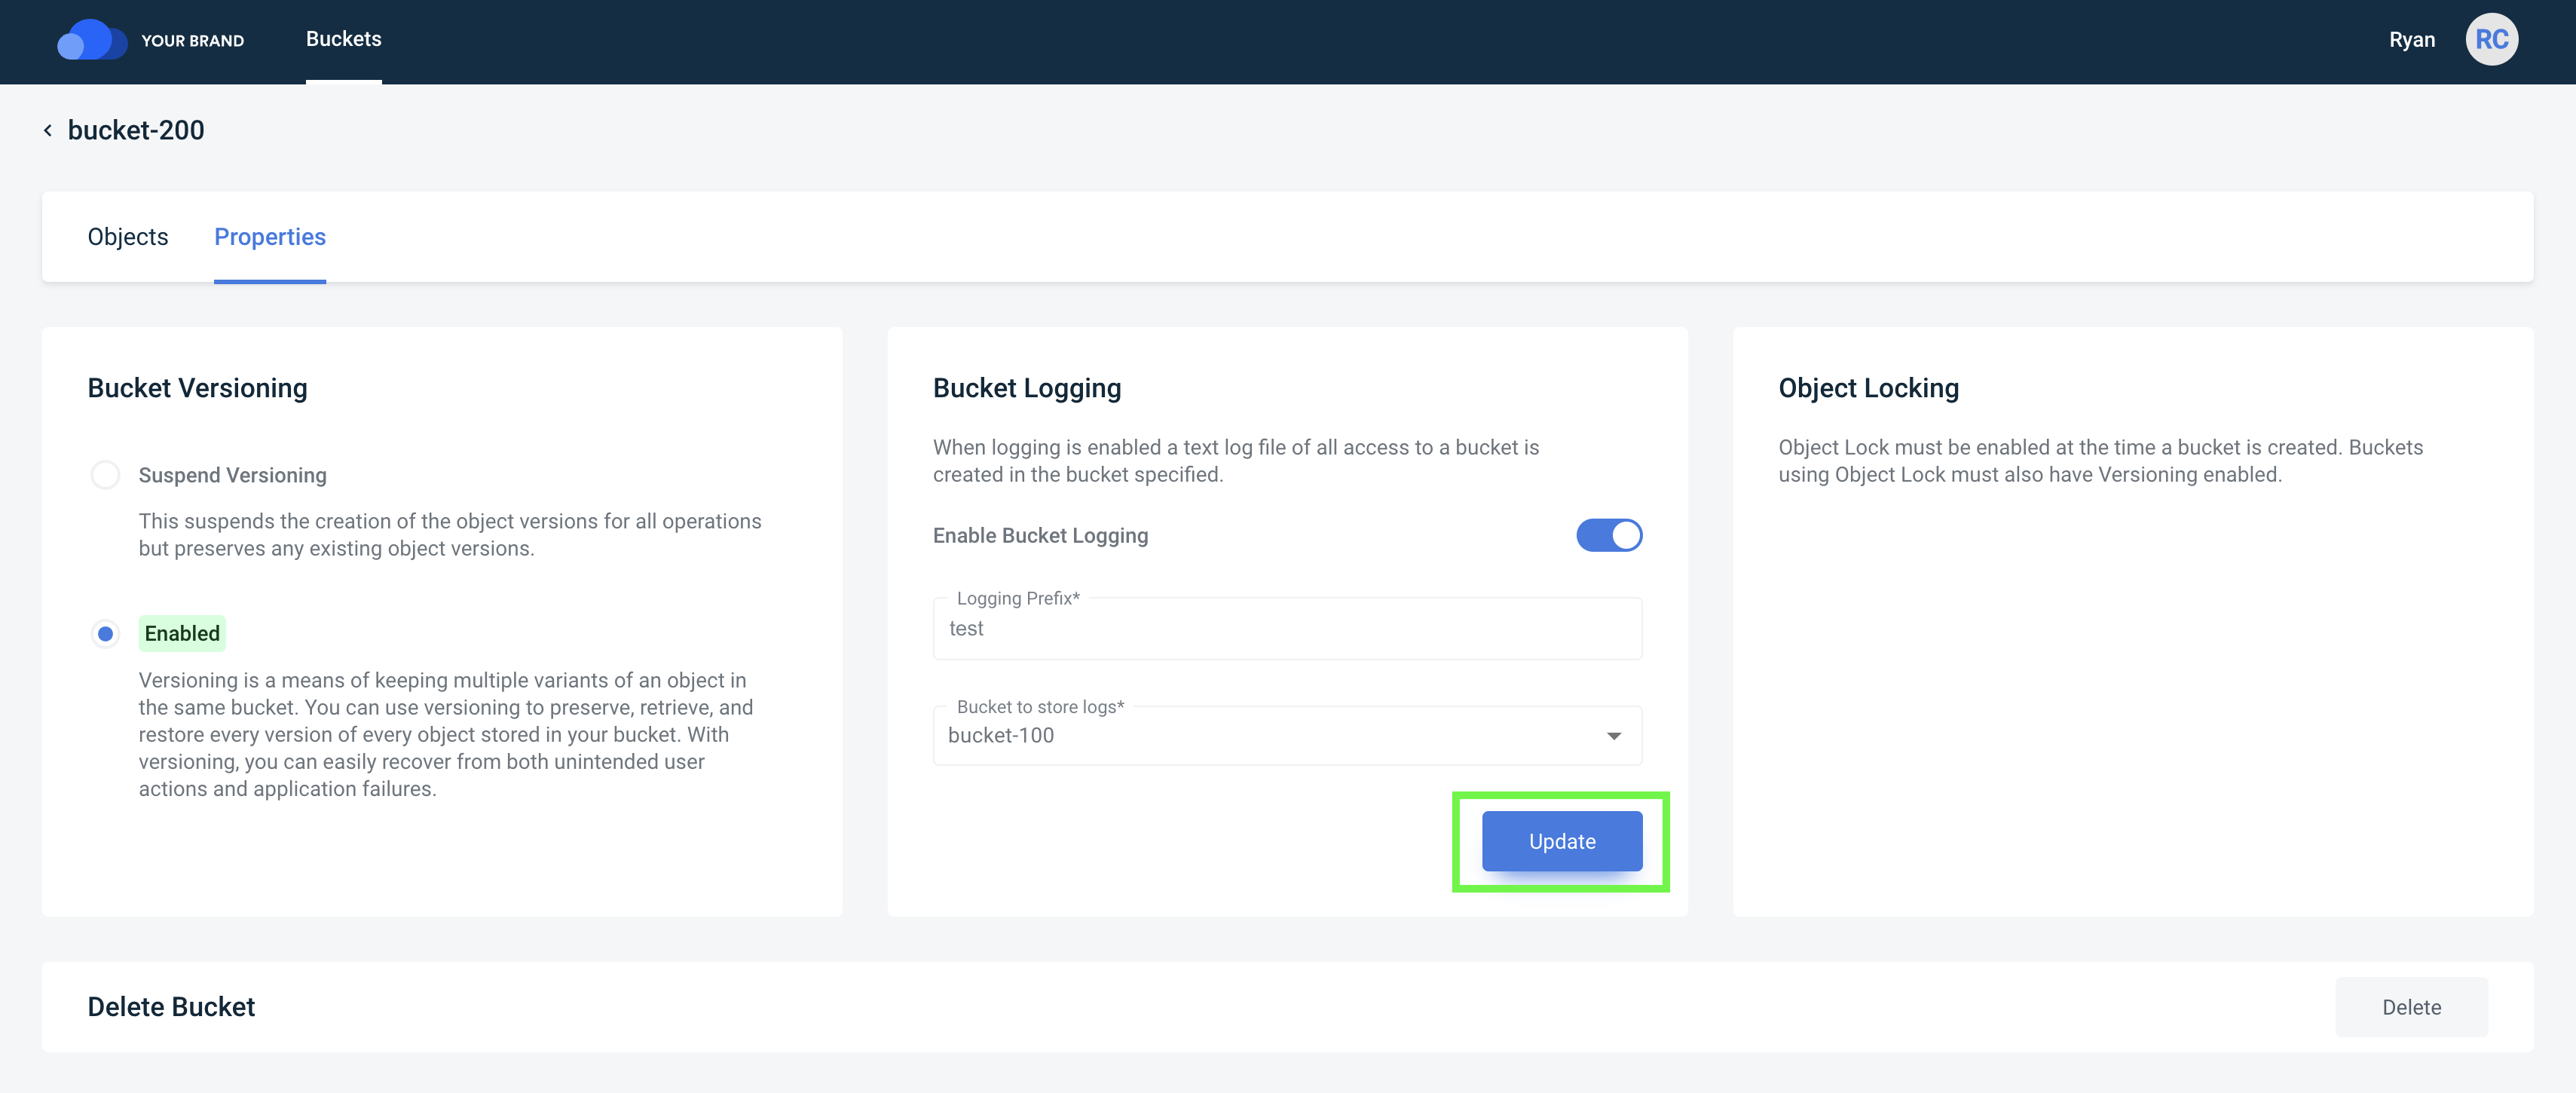This screenshot has width=2576, height=1093.
Task: Click the Bucket Versioning heading
Action: [x=197, y=388]
